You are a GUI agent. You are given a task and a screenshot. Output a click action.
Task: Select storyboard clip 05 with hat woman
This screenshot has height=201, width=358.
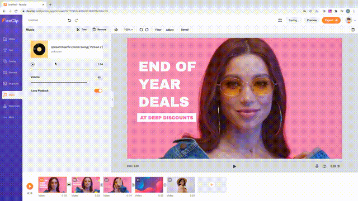click(181, 185)
